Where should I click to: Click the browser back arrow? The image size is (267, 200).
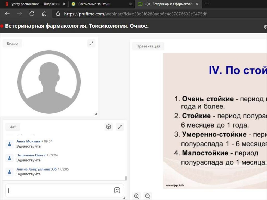click(x=7, y=14)
